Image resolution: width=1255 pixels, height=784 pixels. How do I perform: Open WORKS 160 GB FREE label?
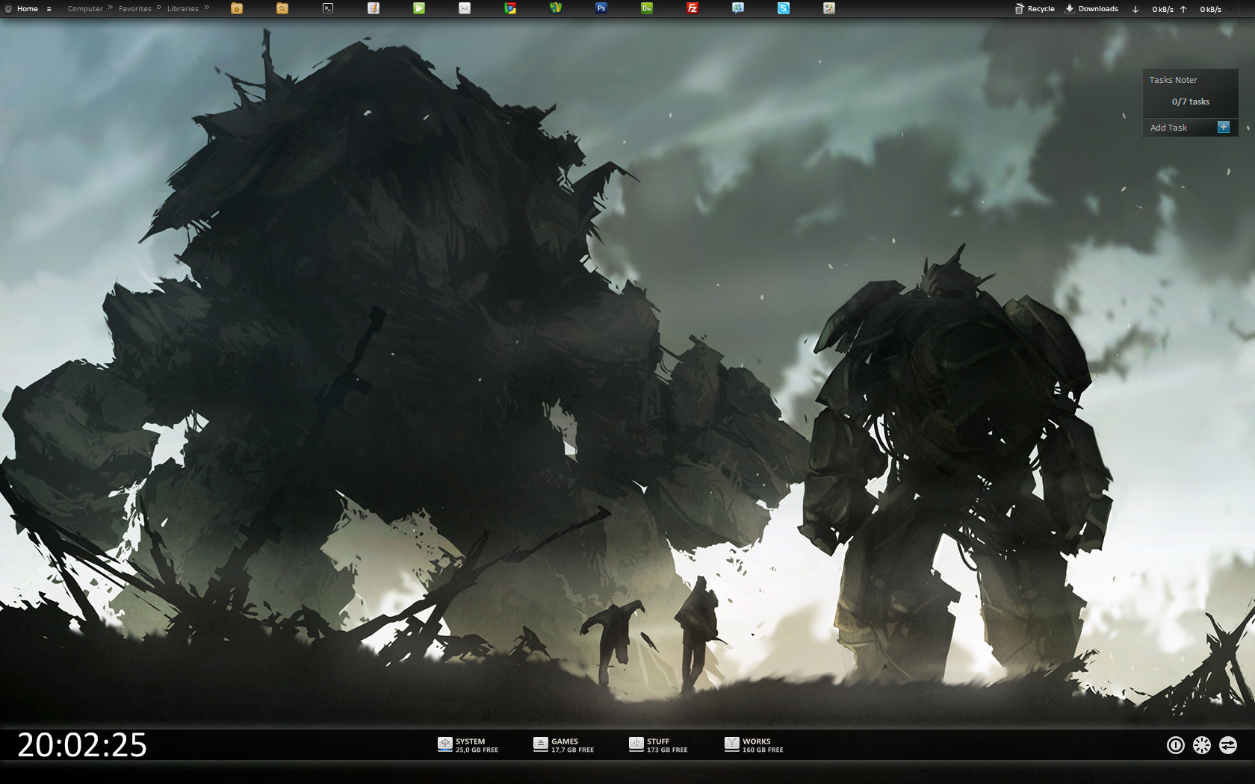tap(763, 746)
